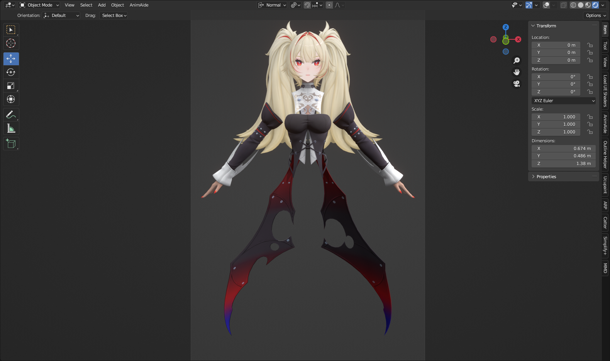Select the Add Cube tool
Viewport: 610px width, 361px height.
[11, 143]
